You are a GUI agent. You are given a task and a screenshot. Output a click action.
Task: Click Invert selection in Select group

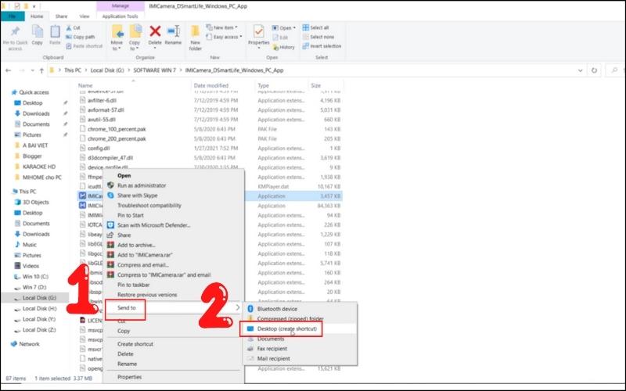(x=322, y=46)
